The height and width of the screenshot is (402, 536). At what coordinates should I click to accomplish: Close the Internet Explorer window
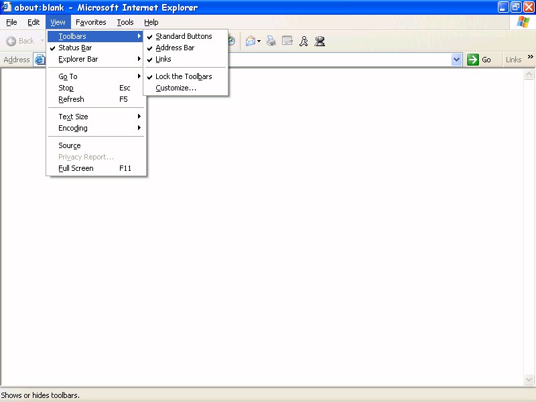click(x=529, y=7)
